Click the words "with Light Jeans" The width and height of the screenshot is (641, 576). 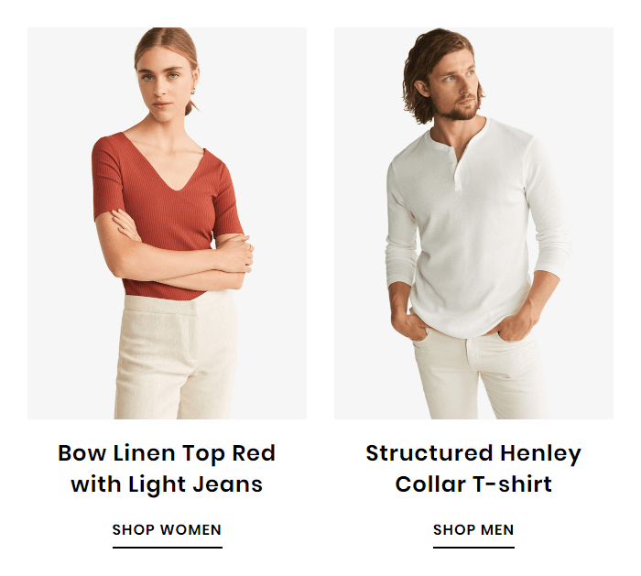coord(167,484)
